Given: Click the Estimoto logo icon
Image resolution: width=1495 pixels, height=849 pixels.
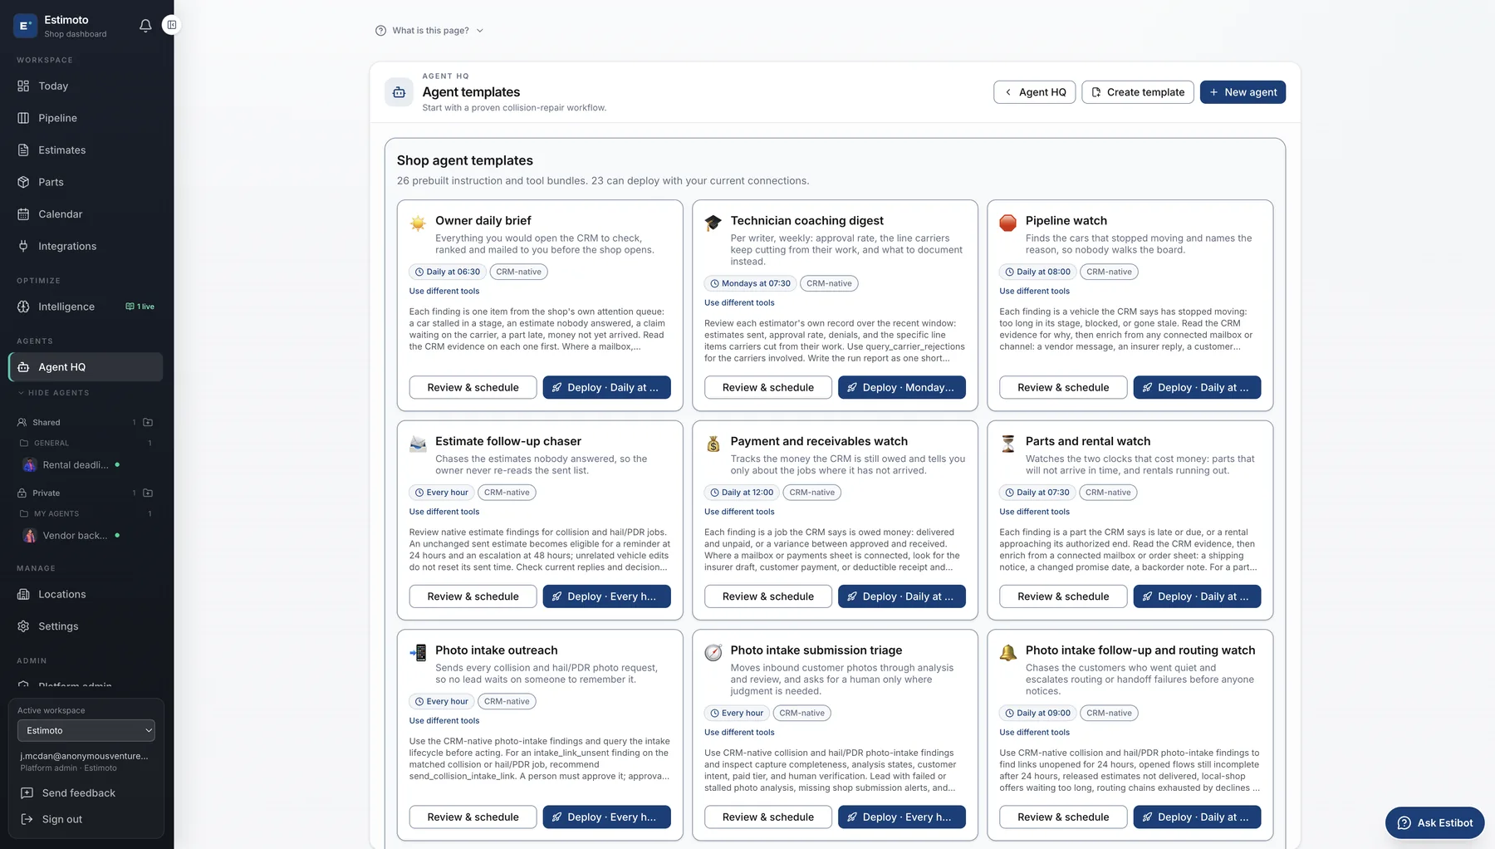Looking at the screenshot, I should click(26, 26).
